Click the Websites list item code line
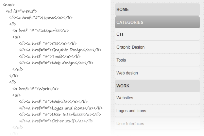The height and width of the screenshot is (136, 204). (53, 101)
